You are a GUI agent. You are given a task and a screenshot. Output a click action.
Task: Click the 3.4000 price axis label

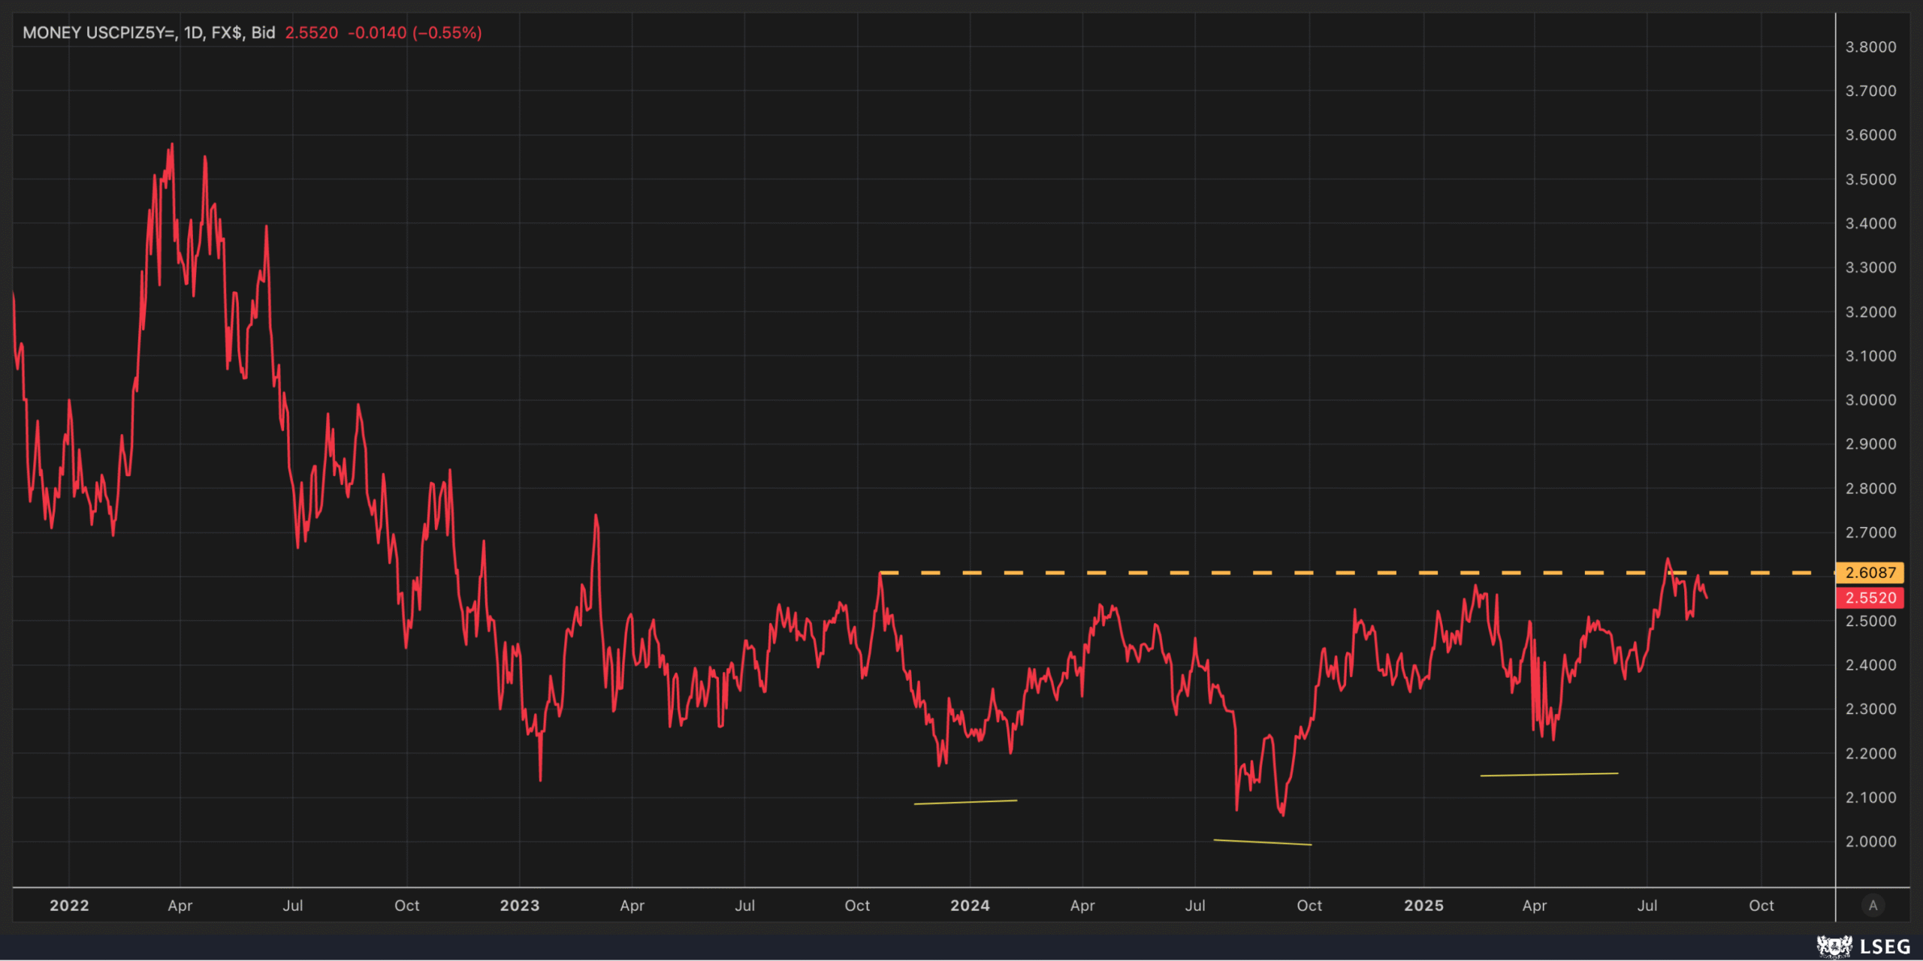1870,224
